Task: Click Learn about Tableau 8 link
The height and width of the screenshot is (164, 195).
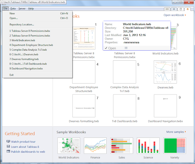Action: pyautogui.click(x=25, y=147)
